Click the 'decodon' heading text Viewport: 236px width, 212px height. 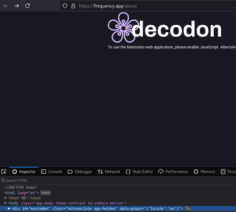(177, 29)
